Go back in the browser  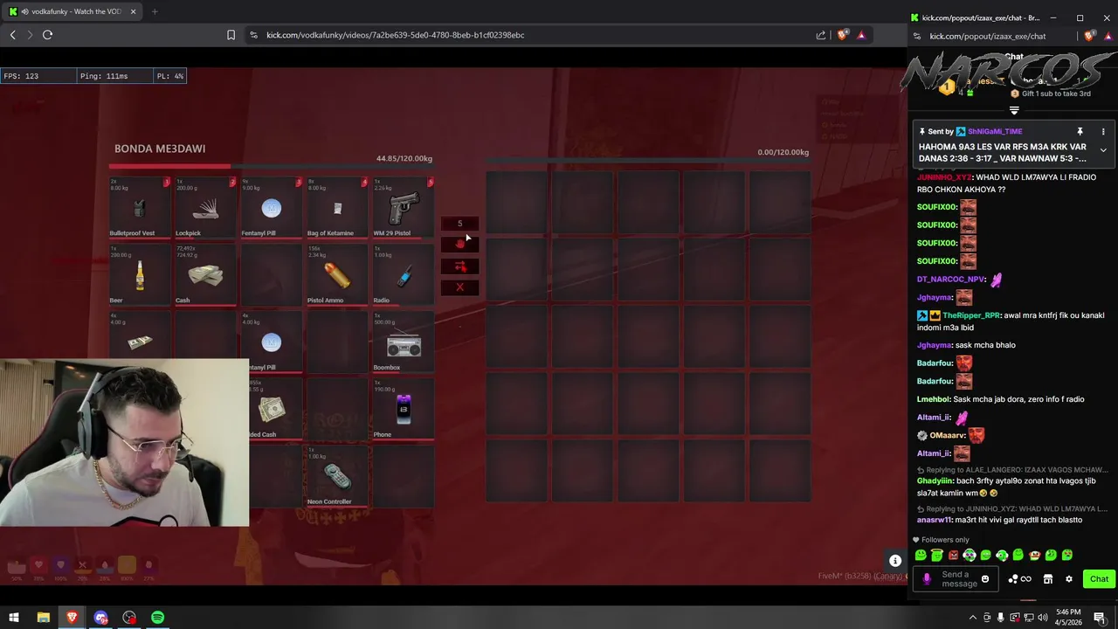pos(13,35)
